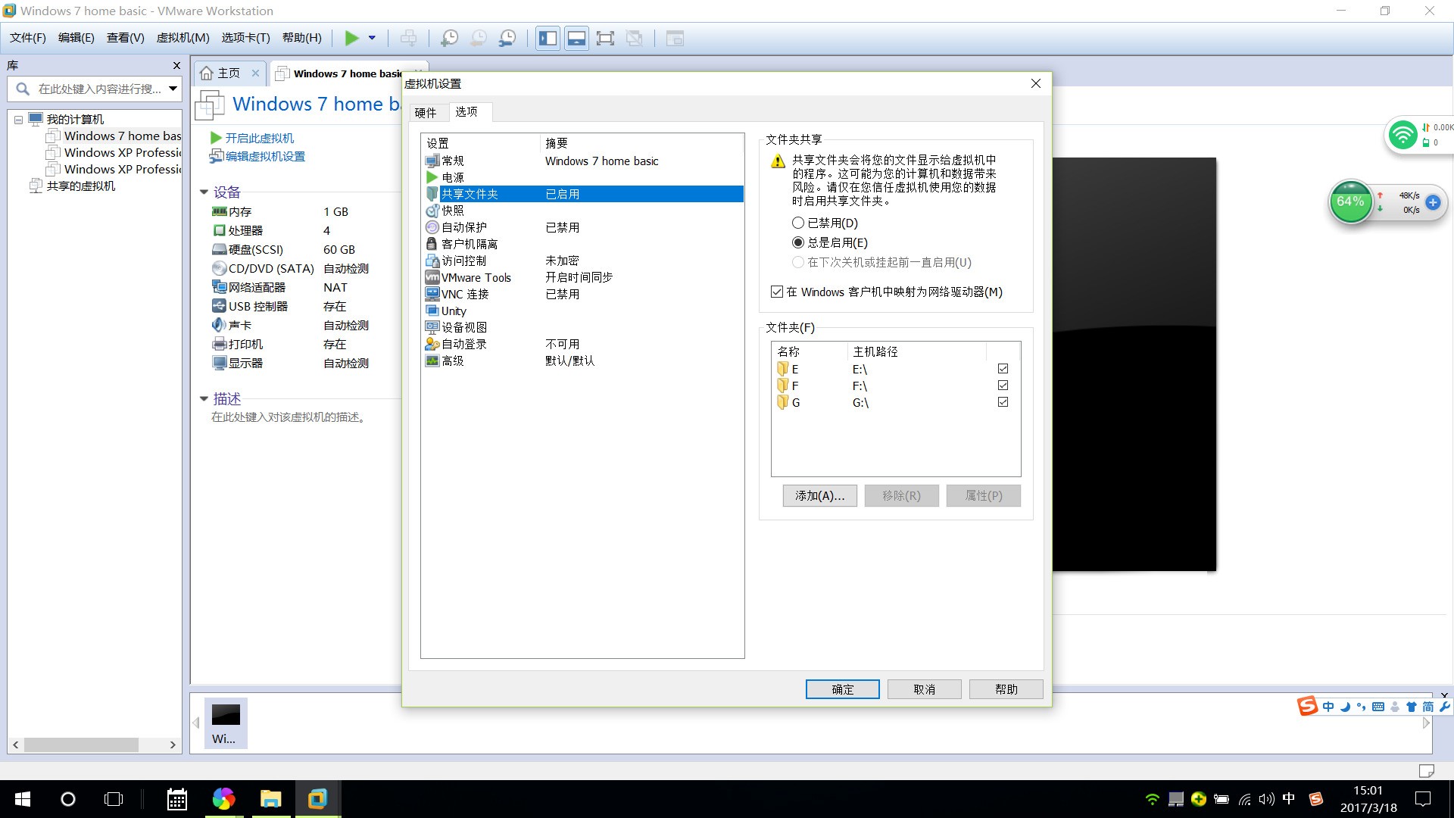Close the 虚拟机设置 dialog
The image size is (1454, 818).
pyautogui.click(x=1036, y=83)
